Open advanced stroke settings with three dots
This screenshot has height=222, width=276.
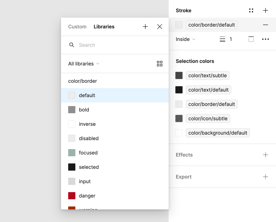(x=266, y=39)
